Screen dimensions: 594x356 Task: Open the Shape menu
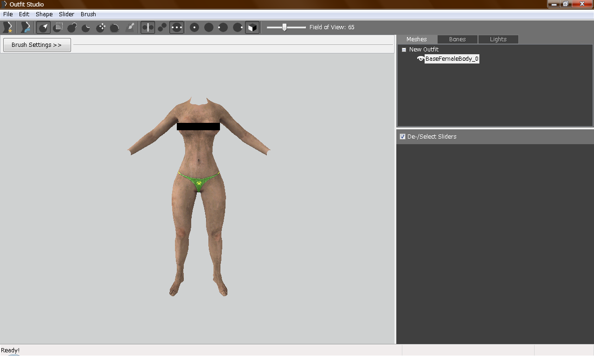(x=44, y=14)
